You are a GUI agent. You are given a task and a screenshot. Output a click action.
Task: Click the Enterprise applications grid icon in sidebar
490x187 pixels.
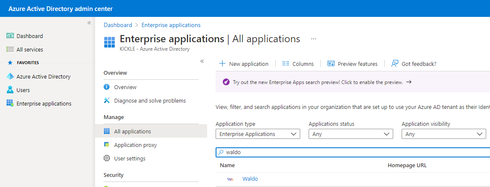point(10,103)
